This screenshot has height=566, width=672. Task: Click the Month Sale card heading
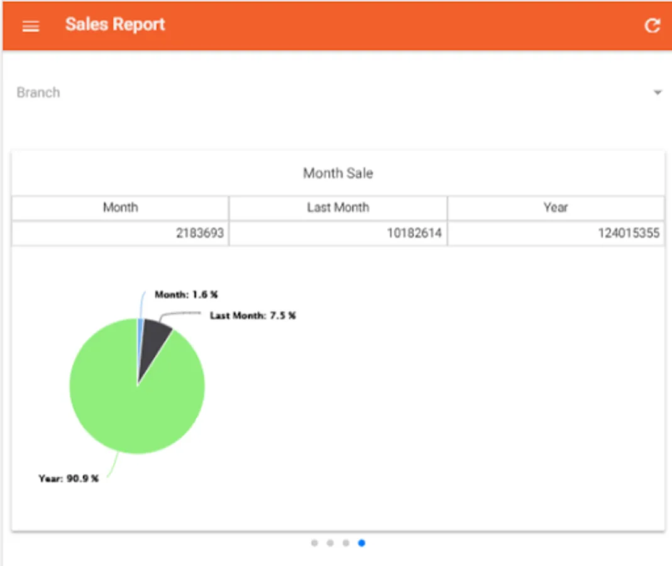click(x=338, y=173)
